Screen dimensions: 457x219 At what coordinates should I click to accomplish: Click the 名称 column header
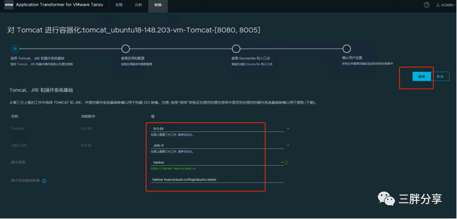coord(15,116)
